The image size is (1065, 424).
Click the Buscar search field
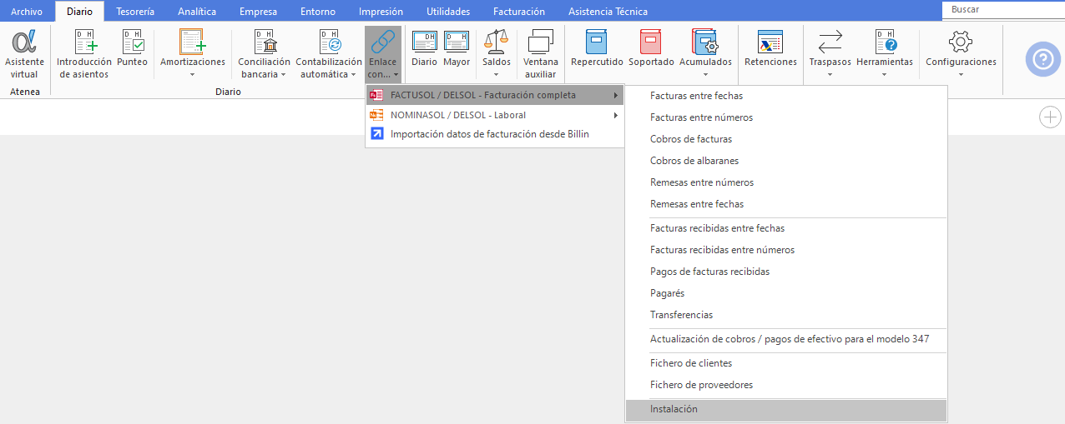click(1003, 9)
